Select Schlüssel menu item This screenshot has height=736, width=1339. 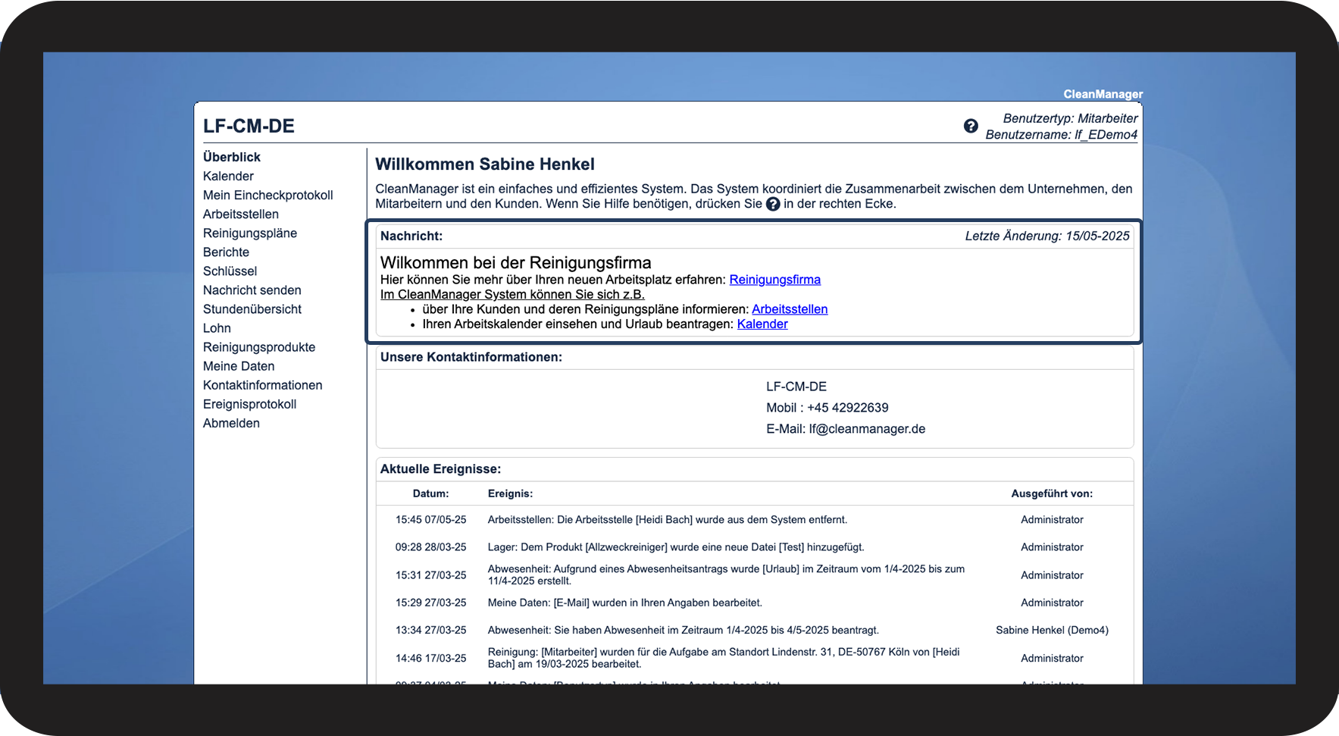click(x=230, y=271)
